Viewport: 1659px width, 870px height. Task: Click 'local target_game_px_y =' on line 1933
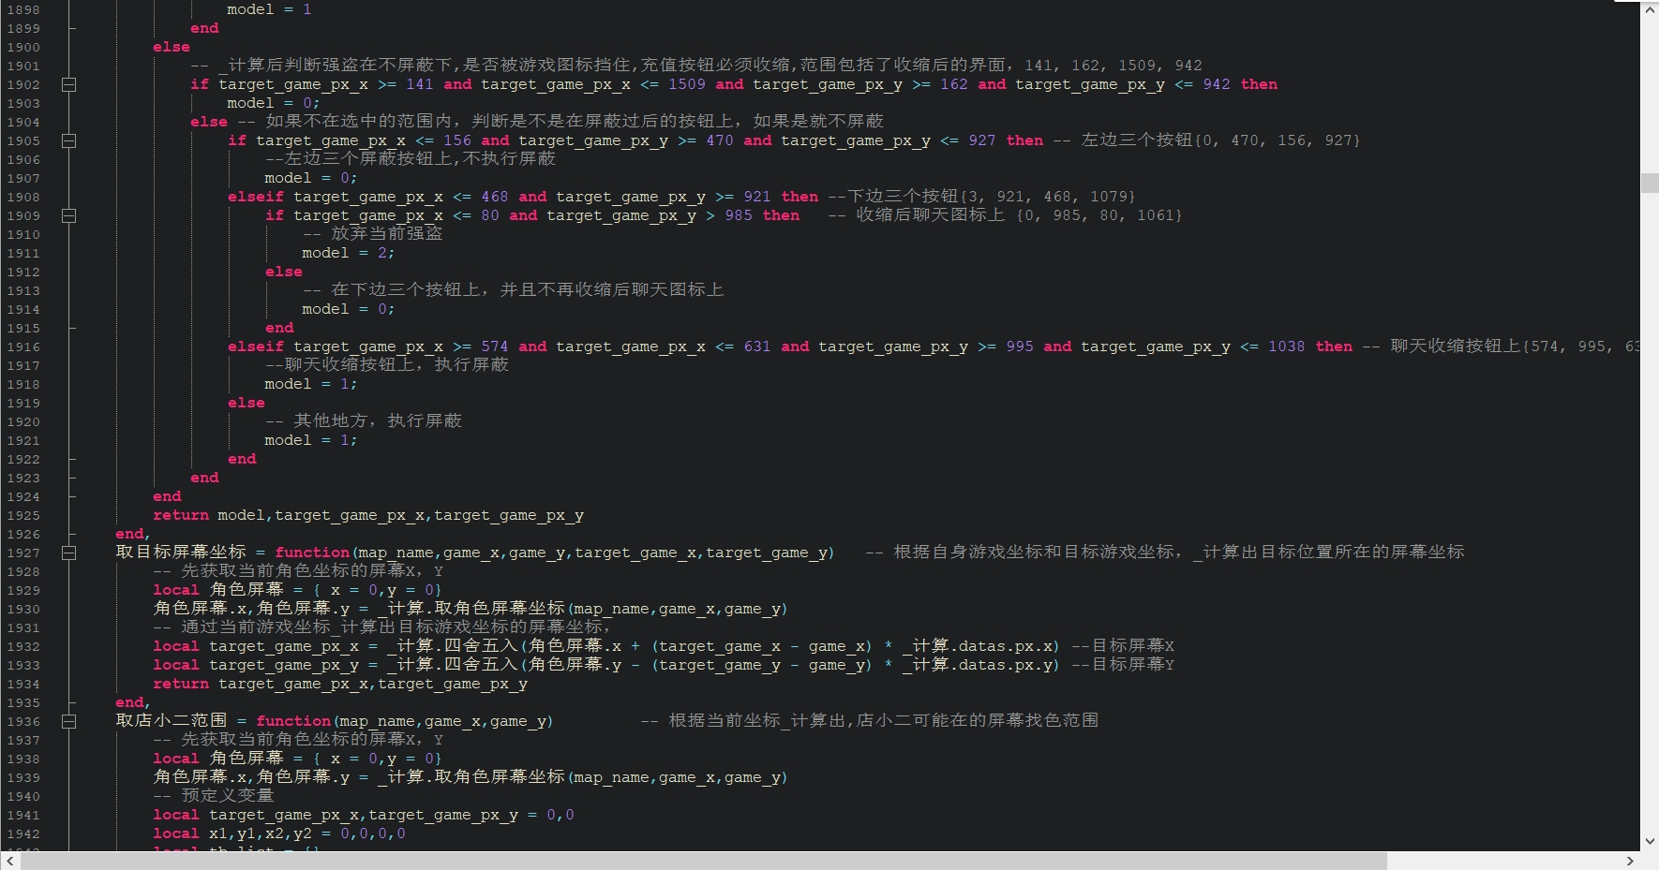(265, 665)
